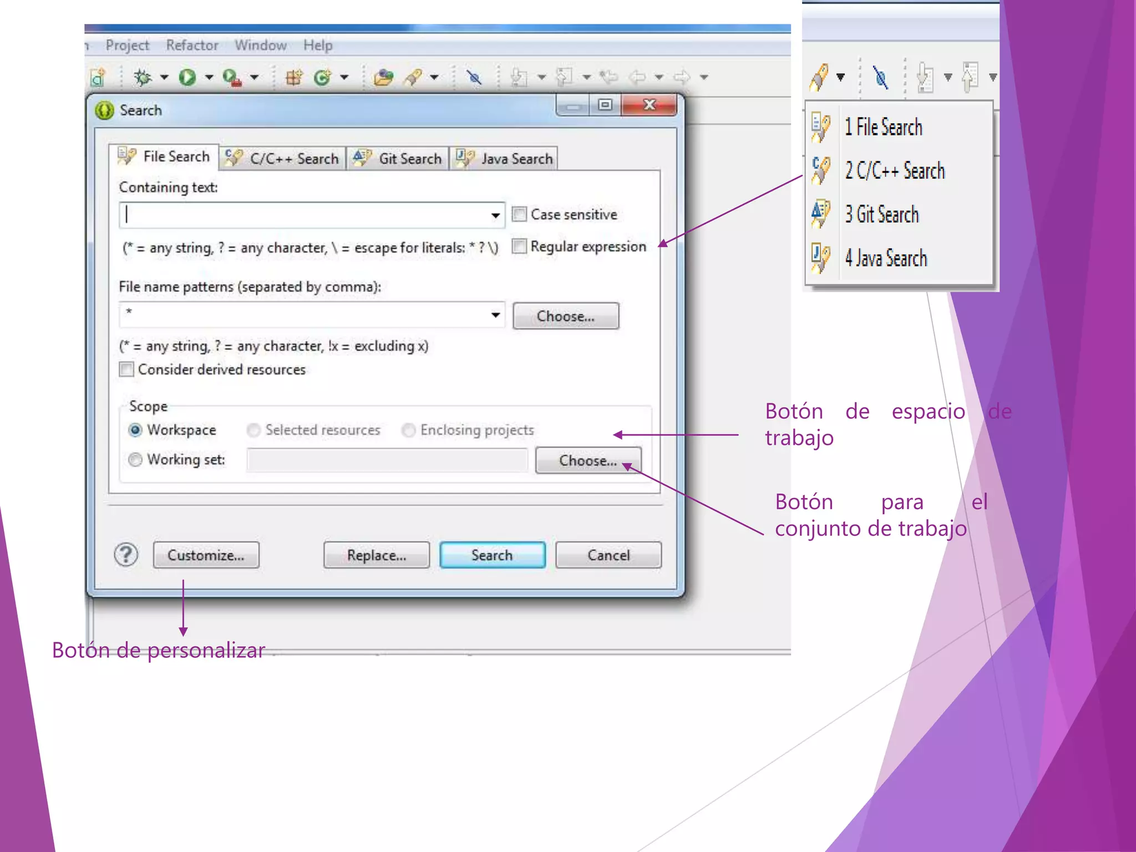The image size is (1136, 852).
Task: Click the New Java Package toolbar icon
Action: [293, 77]
